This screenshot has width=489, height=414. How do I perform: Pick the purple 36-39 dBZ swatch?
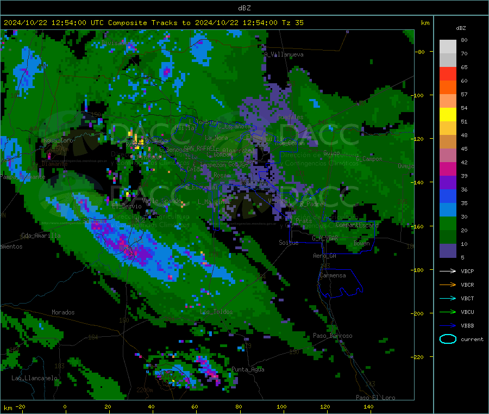click(448, 183)
